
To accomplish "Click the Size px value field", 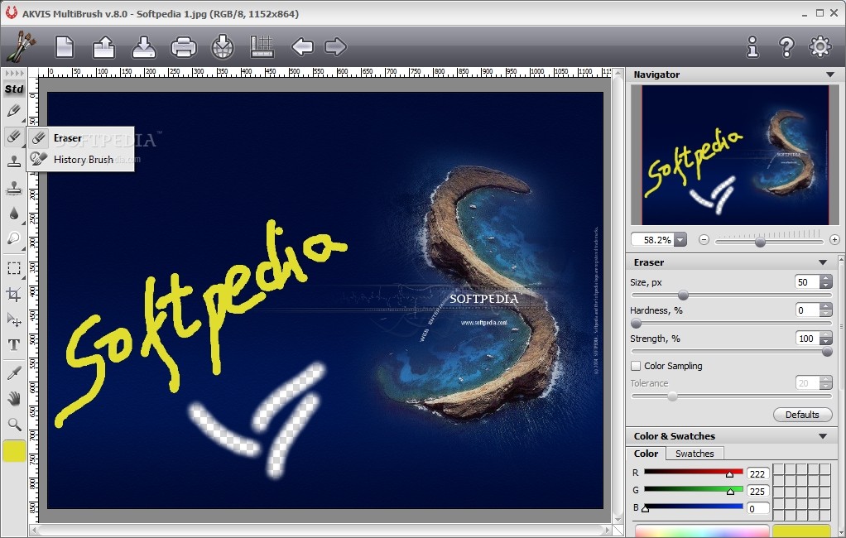I will tap(806, 281).
